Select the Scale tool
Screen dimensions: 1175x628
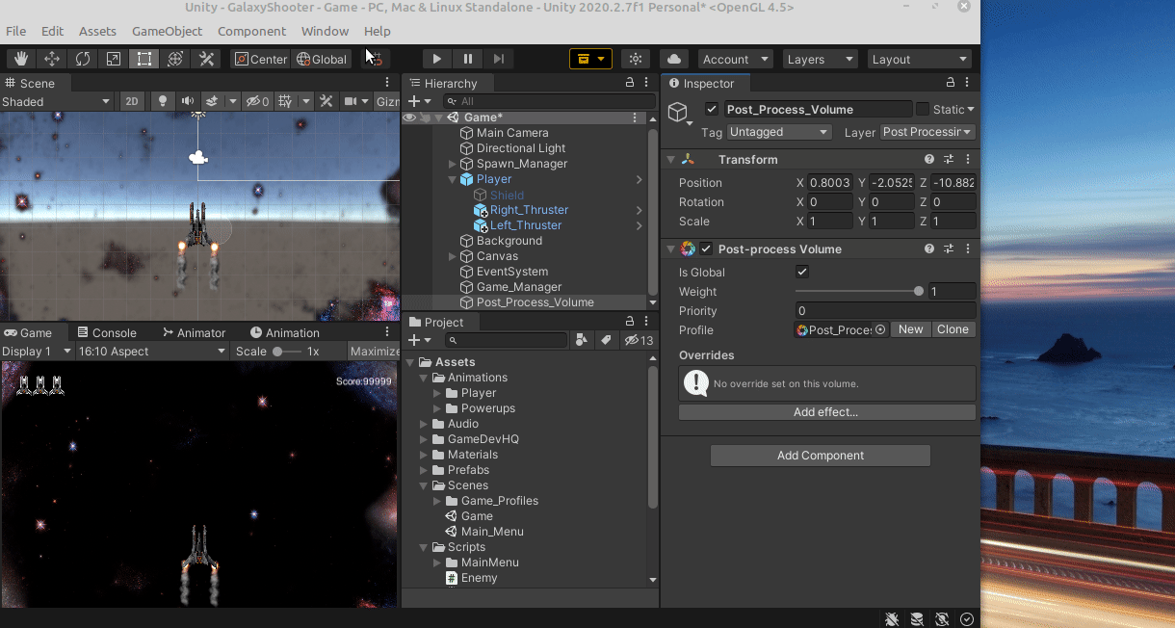[x=114, y=59]
